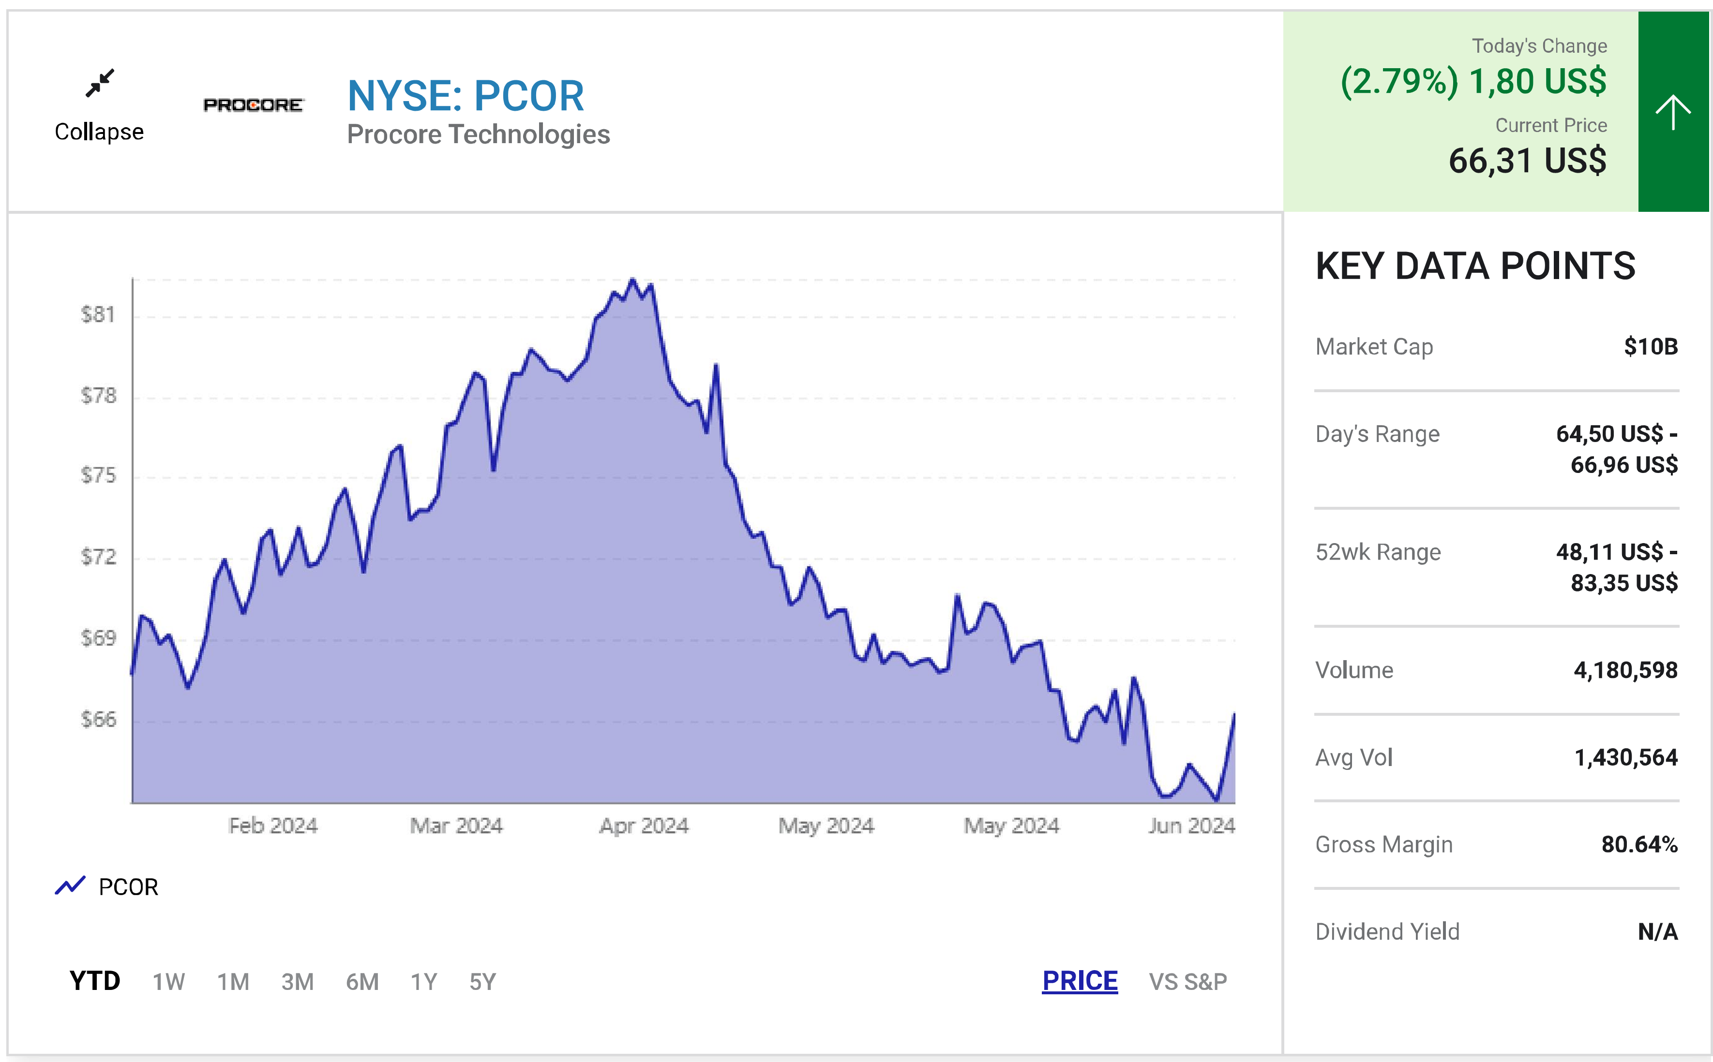Click the KEY DATA POINTS heading
This screenshot has width=1713, height=1062.
pos(1475,266)
